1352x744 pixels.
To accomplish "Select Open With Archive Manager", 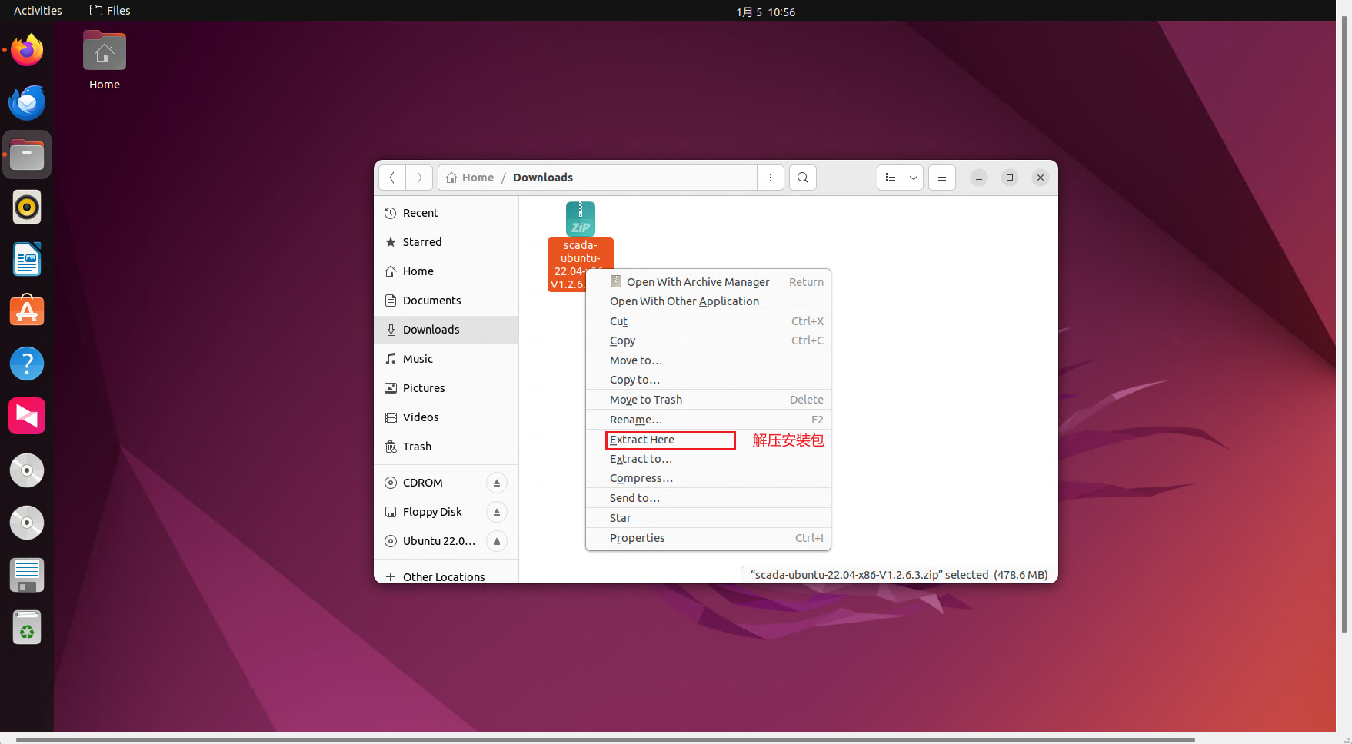I will [x=698, y=282].
